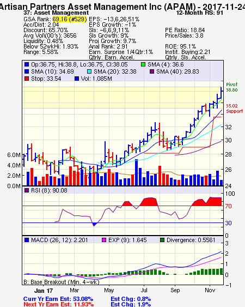The width and height of the screenshot is (245, 307).
Task: Click the red Stop legend swatch
Action: [27, 79]
